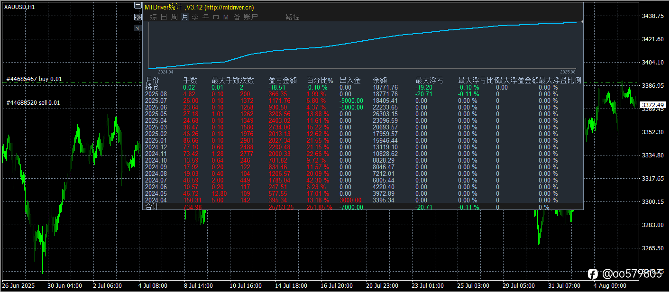Viewport: 670px width, 292px height.
Task: Select buy order #44685467 line label
Action: (x=34, y=79)
